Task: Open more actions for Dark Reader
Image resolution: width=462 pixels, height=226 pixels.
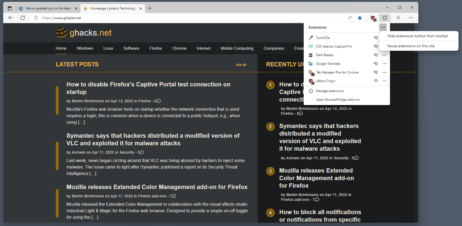Action: (x=385, y=55)
